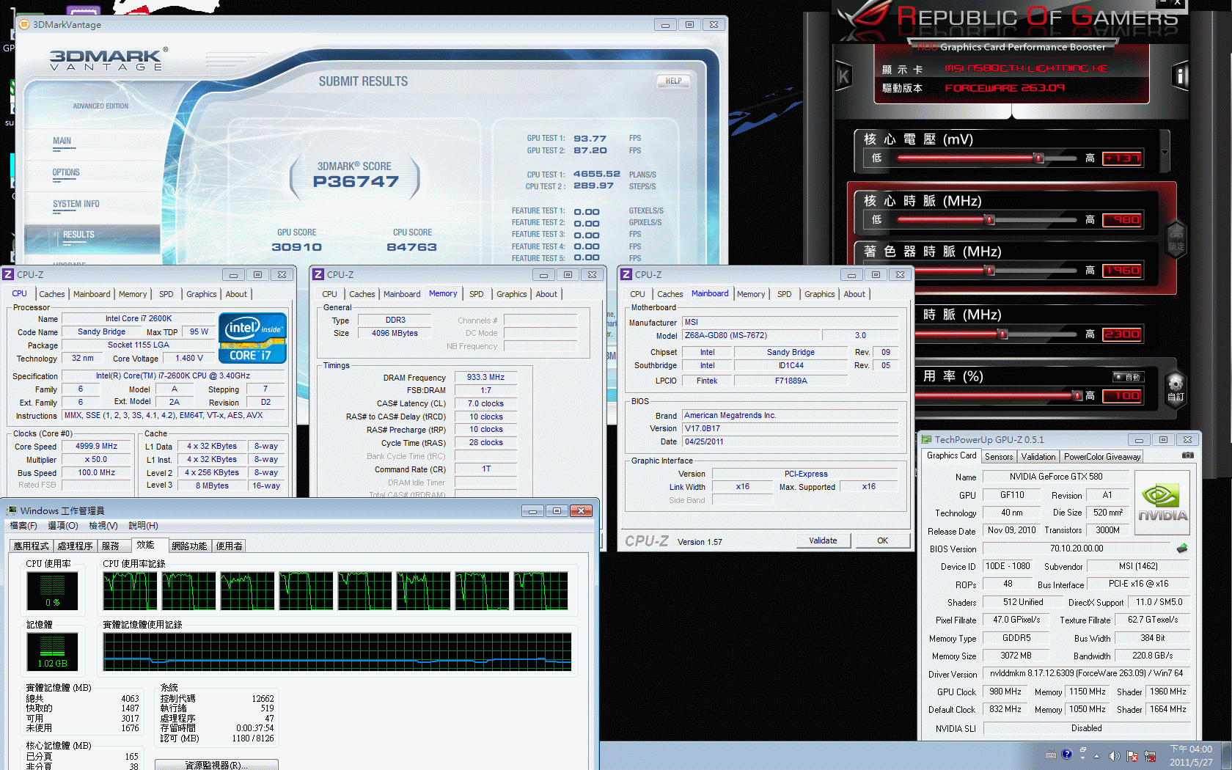Screen dimensions: 1232x770
Task: Select SYSTEM INFO in 3DMark Vantage sidebar
Action: pyautogui.click(x=76, y=205)
